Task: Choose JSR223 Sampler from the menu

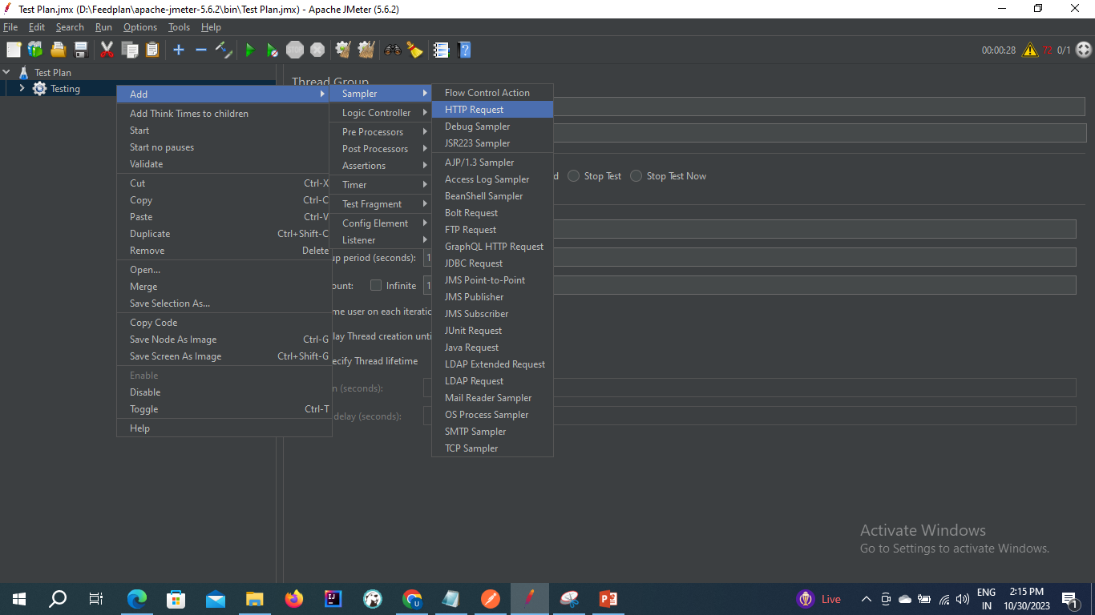Action: coord(492,143)
